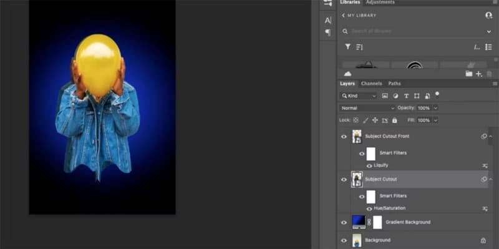499x249 pixels.
Task: Click the library group-by icon
Action: (477, 47)
